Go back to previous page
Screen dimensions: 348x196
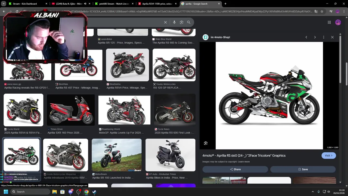(4, 11)
